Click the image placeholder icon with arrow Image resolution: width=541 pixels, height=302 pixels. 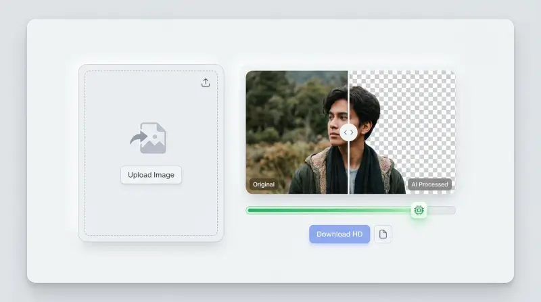click(x=148, y=138)
